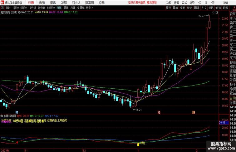The image size is (236, 152).
Task: Click the 15.21 low price annotation
Action: pos(139,110)
